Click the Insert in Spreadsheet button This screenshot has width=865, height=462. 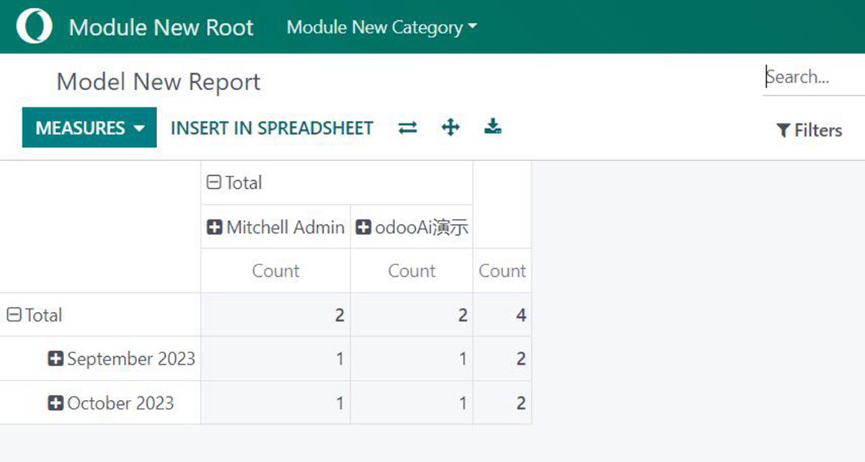point(272,128)
